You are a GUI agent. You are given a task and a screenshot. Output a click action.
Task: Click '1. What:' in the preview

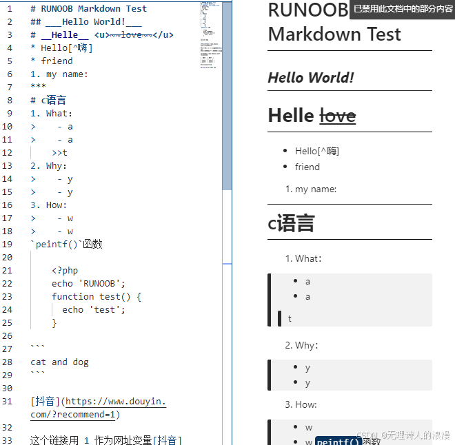[x=303, y=258]
